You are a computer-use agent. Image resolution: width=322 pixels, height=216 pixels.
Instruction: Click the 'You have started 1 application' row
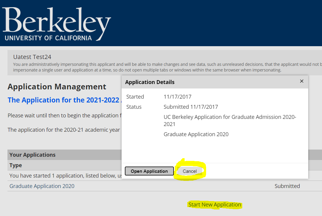point(65,176)
